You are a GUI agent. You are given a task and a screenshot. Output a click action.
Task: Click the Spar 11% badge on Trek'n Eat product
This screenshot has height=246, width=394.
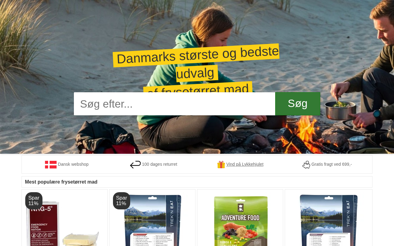pyautogui.click(x=122, y=201)
